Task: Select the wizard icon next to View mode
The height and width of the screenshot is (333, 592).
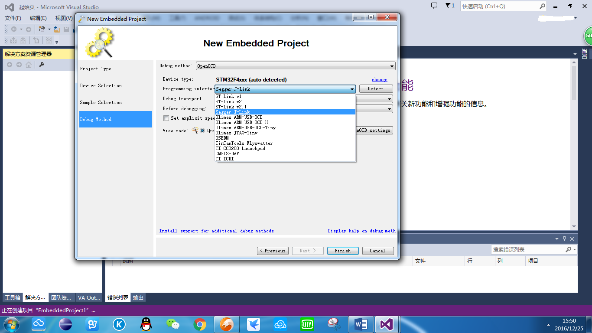Action: click(195, 131)
